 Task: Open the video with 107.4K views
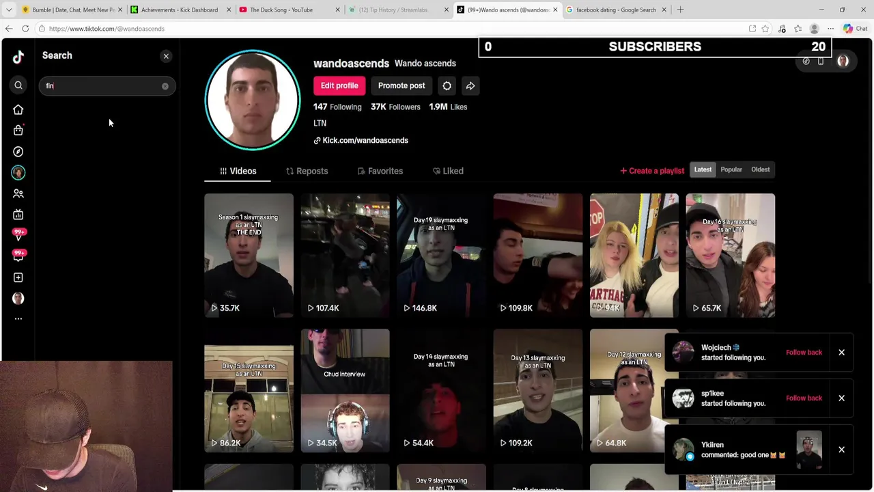[x=345, y=255]
